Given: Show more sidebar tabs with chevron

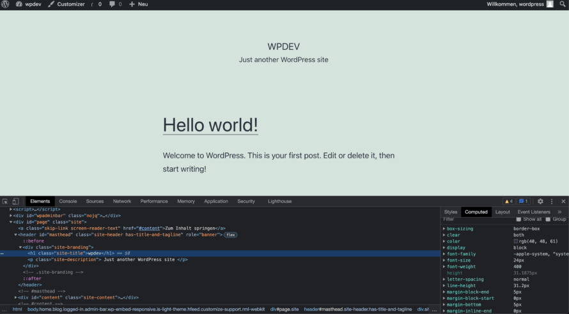Looking at the screenshot, I should point(559,211).
